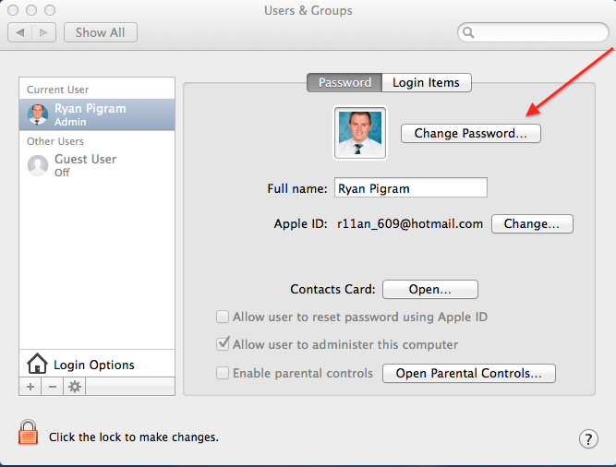This screenshot has height=467, width=616.
Task: Open the gear action menu
Action: click(74, 387)
